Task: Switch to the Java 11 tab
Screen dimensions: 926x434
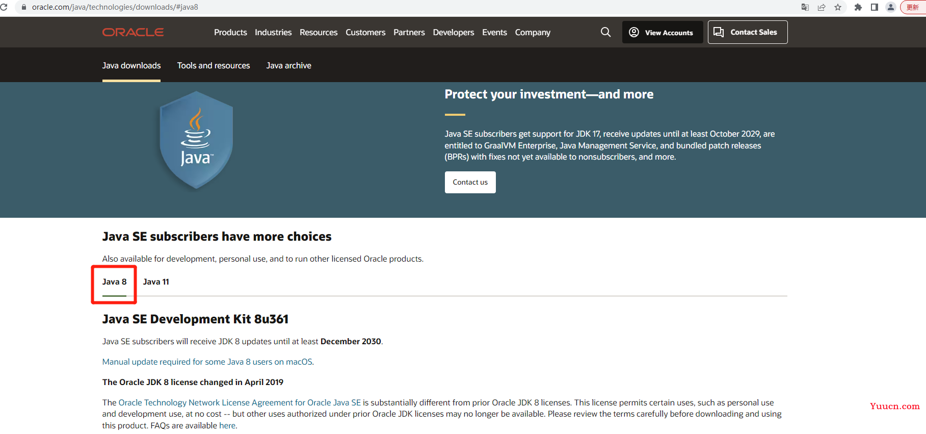Action: coord(156,282)
